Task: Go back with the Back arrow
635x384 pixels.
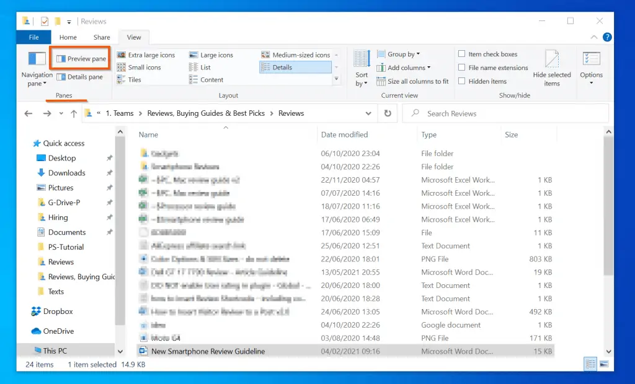Action: 29,114
